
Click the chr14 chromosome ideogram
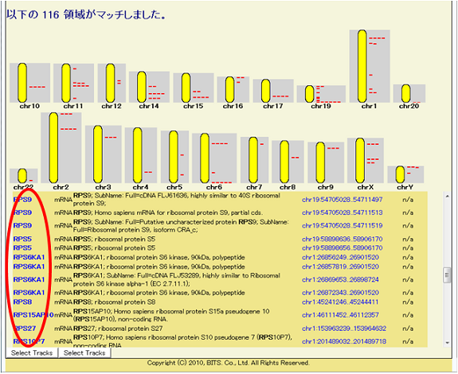(142, 87)
